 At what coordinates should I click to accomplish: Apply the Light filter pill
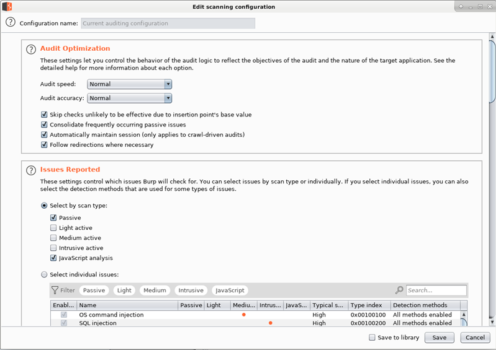[124, 291]
